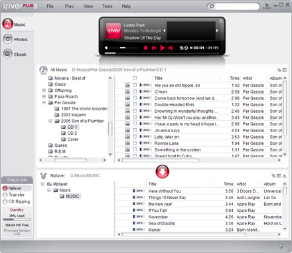Screen dimensions: 292x253
Task: Select 'Here Without You' track row
Action: click(x=198, y=191)
